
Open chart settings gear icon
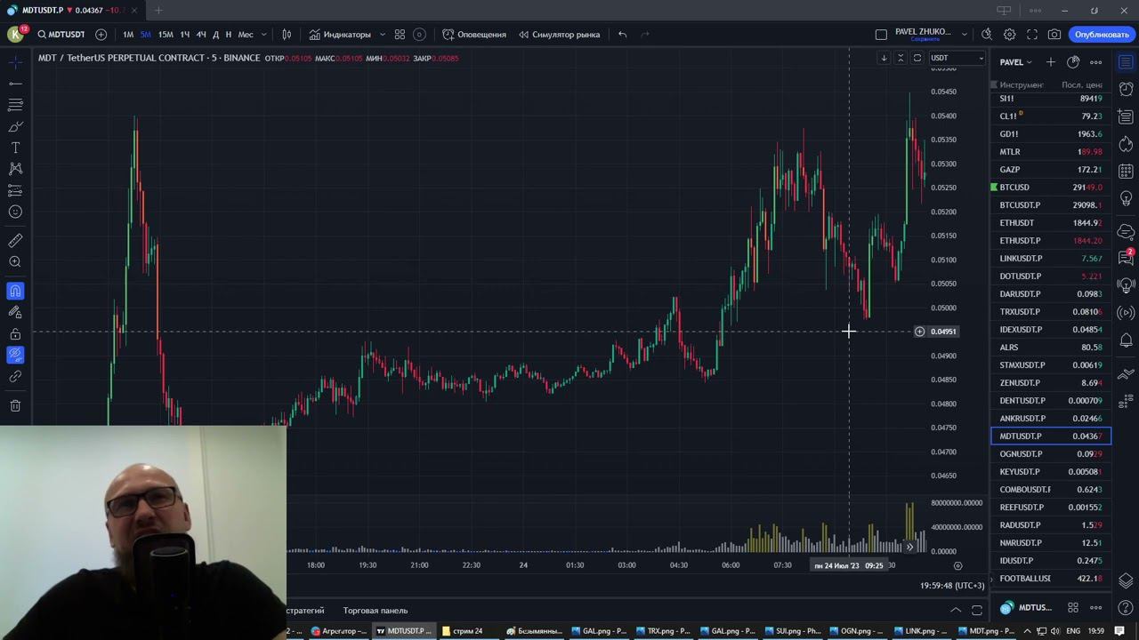point(1009,35)
